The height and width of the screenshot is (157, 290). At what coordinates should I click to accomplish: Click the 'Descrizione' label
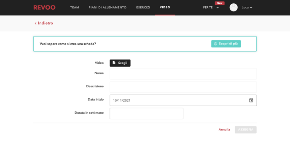click(x=95, y=86)
